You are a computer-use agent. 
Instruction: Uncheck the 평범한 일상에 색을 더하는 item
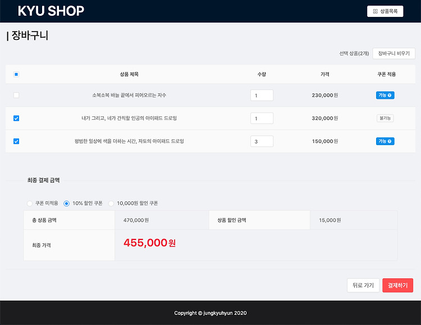click(16, 141)
